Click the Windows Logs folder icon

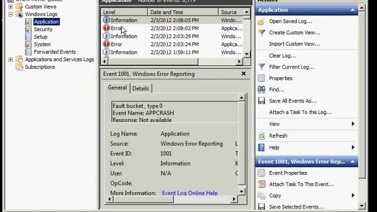[x=19, y=14]
